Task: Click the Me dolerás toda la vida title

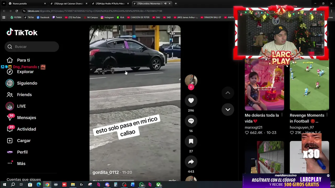Action: click(262, 118)
